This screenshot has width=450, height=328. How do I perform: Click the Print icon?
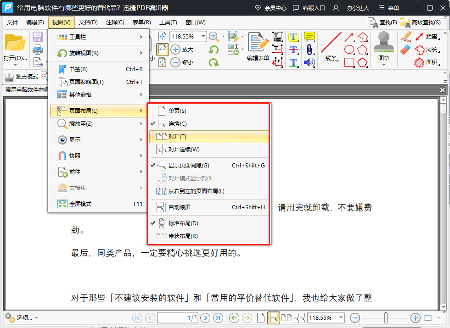[x=38, y=50]
